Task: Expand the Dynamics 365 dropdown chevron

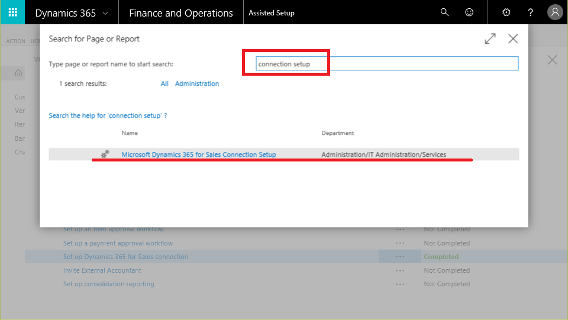Action: point(105,14)
